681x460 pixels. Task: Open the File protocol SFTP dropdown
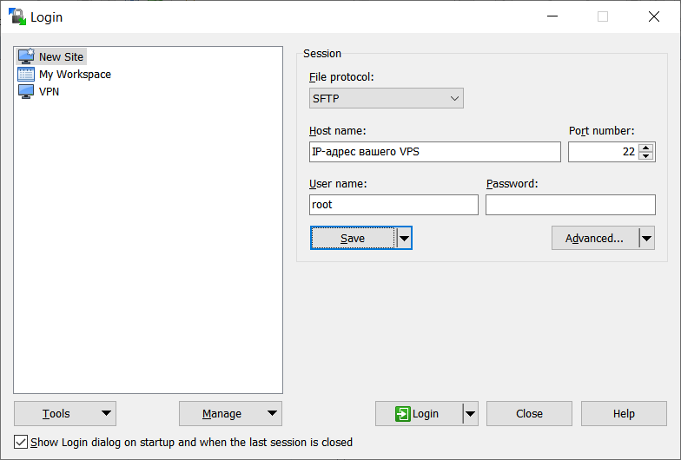pos(386,98)
